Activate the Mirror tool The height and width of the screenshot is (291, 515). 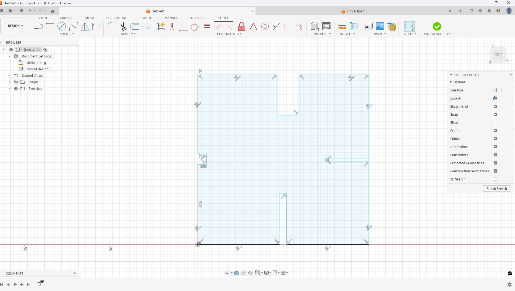pyautogui.click(x=85, y=26)
